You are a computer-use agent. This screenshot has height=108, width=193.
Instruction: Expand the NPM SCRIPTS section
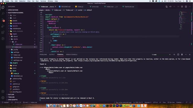pyautogui.click(x=13, y=100)
